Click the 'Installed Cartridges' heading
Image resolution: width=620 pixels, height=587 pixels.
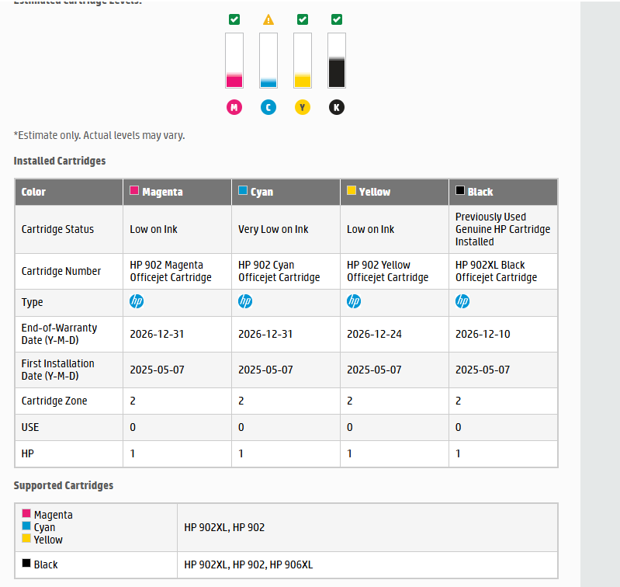(60, 161)
